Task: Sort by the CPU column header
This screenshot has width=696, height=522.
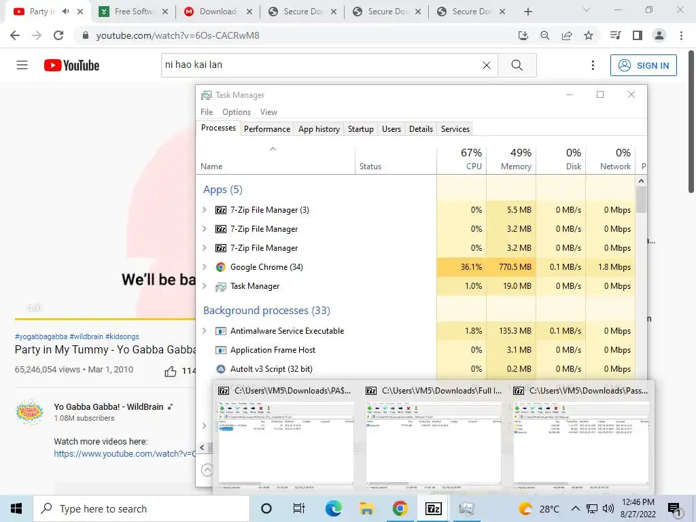Action: point(462,159)
